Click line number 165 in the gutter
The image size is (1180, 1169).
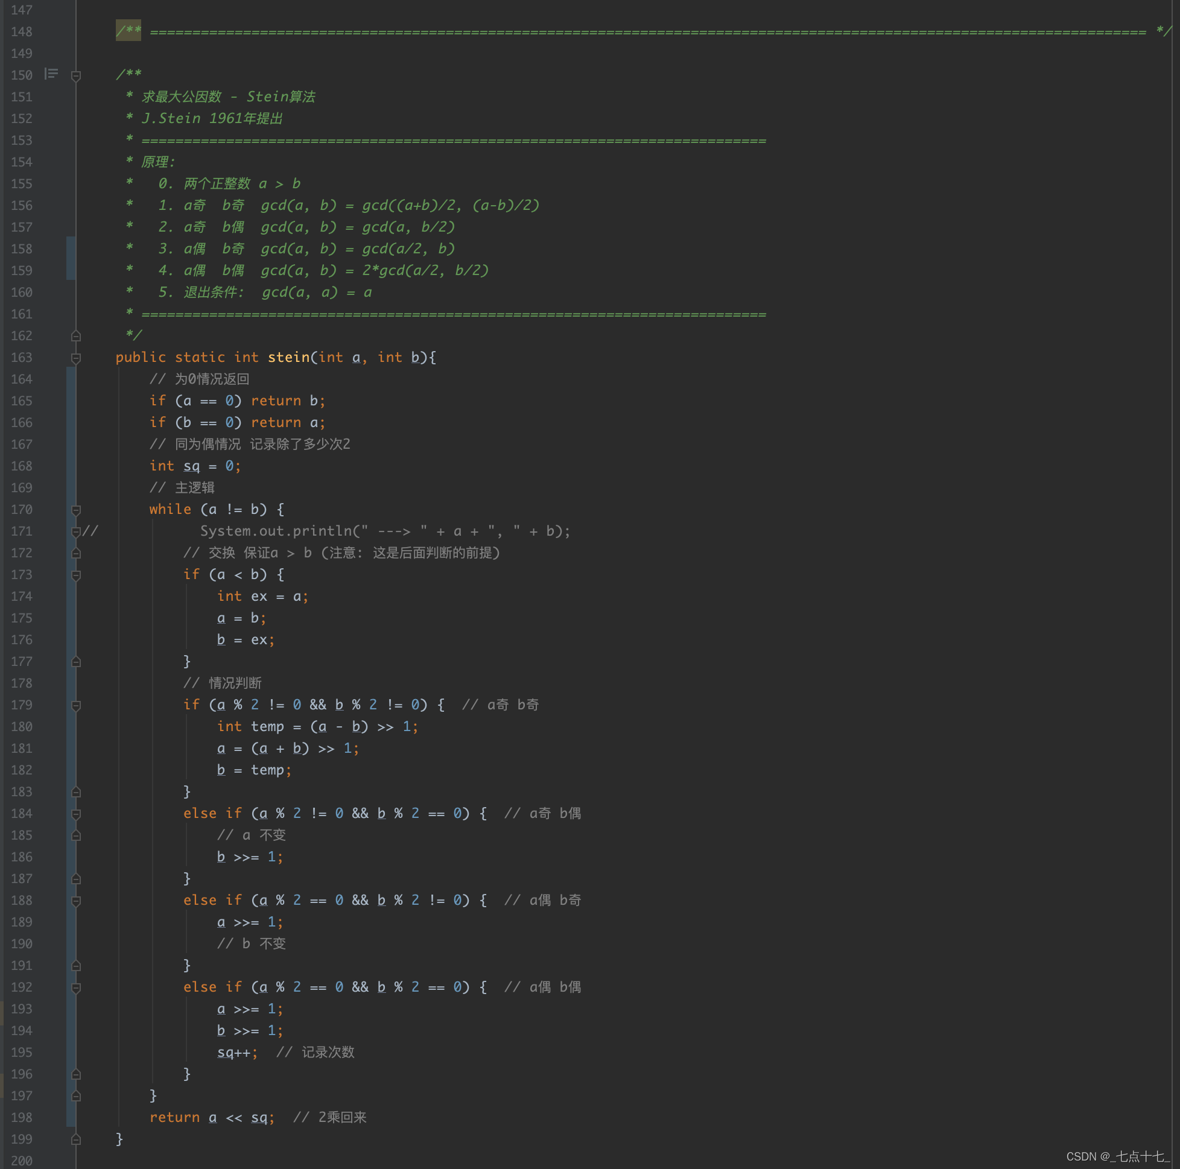(21, 401)
